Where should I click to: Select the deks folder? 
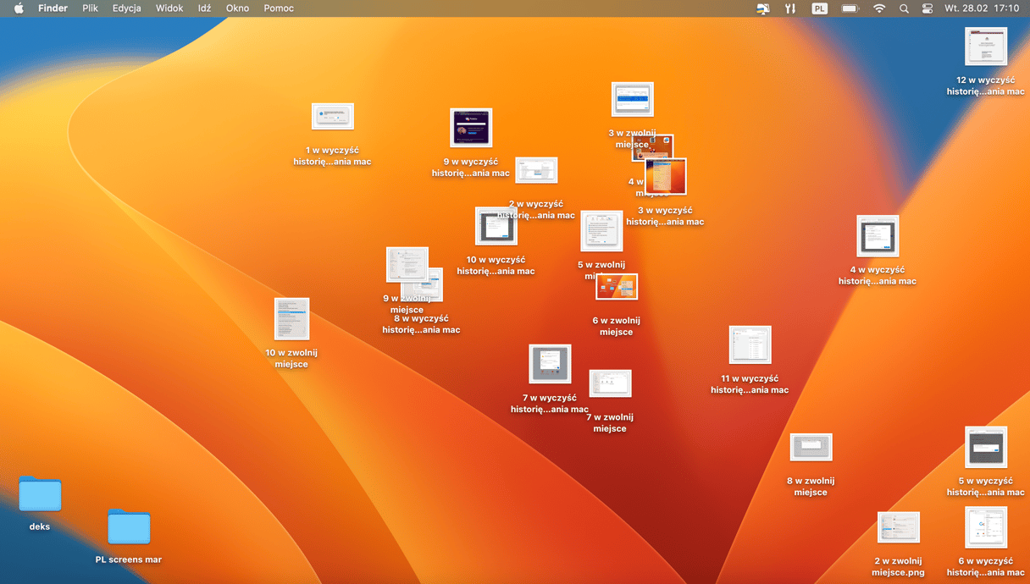(40, 493)
